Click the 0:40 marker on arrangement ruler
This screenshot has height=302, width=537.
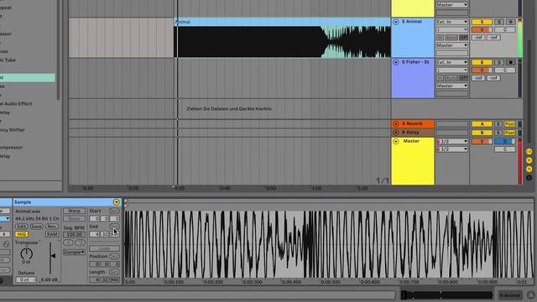(225, 188)
